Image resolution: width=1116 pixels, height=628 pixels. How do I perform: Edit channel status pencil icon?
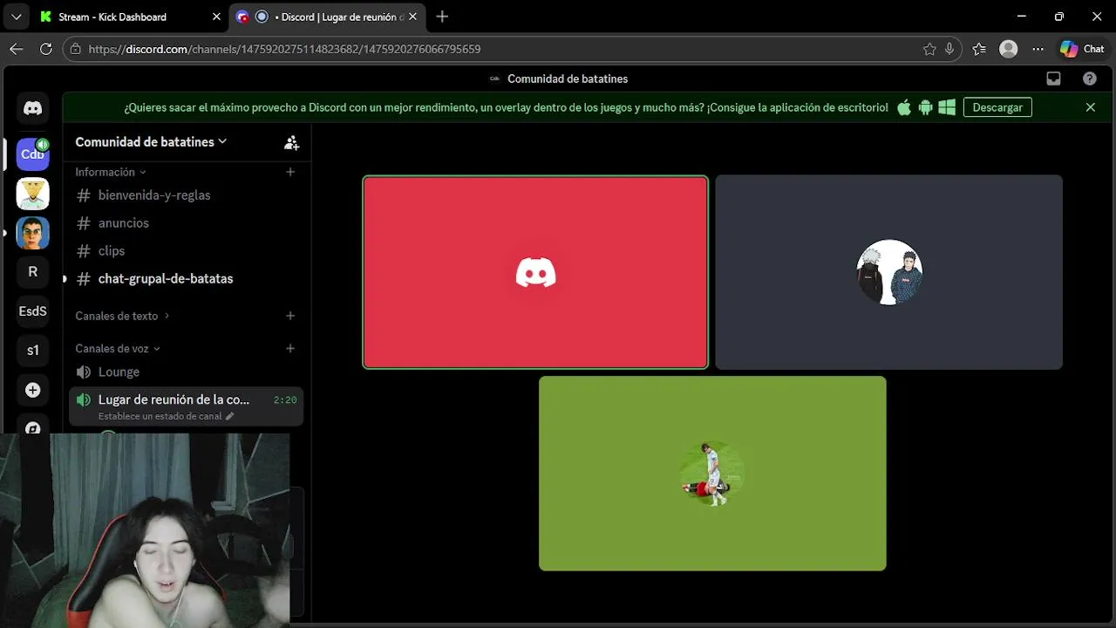tap(230, 417)
